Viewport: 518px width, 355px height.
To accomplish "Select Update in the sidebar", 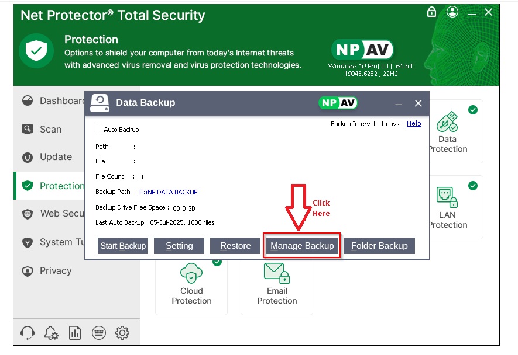I will [55, 157].
